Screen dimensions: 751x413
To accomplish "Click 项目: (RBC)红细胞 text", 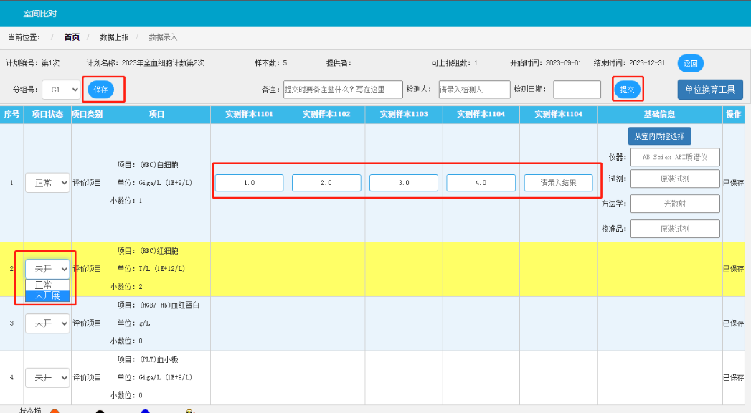I will coord(148,251).
